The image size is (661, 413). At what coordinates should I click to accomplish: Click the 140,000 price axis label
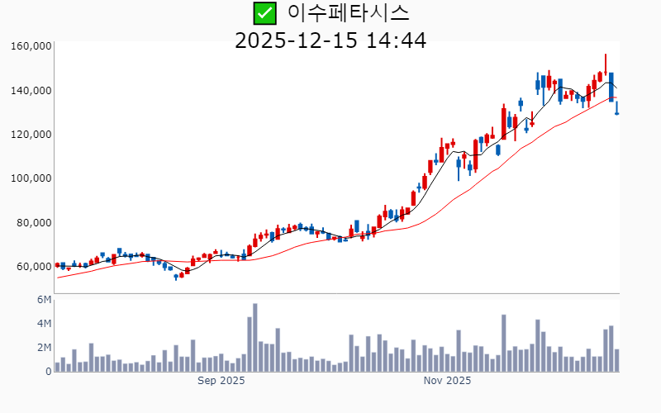click(31, 90)
